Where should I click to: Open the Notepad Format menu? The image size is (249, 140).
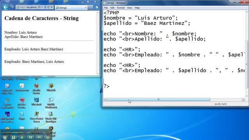click(121, 8)
